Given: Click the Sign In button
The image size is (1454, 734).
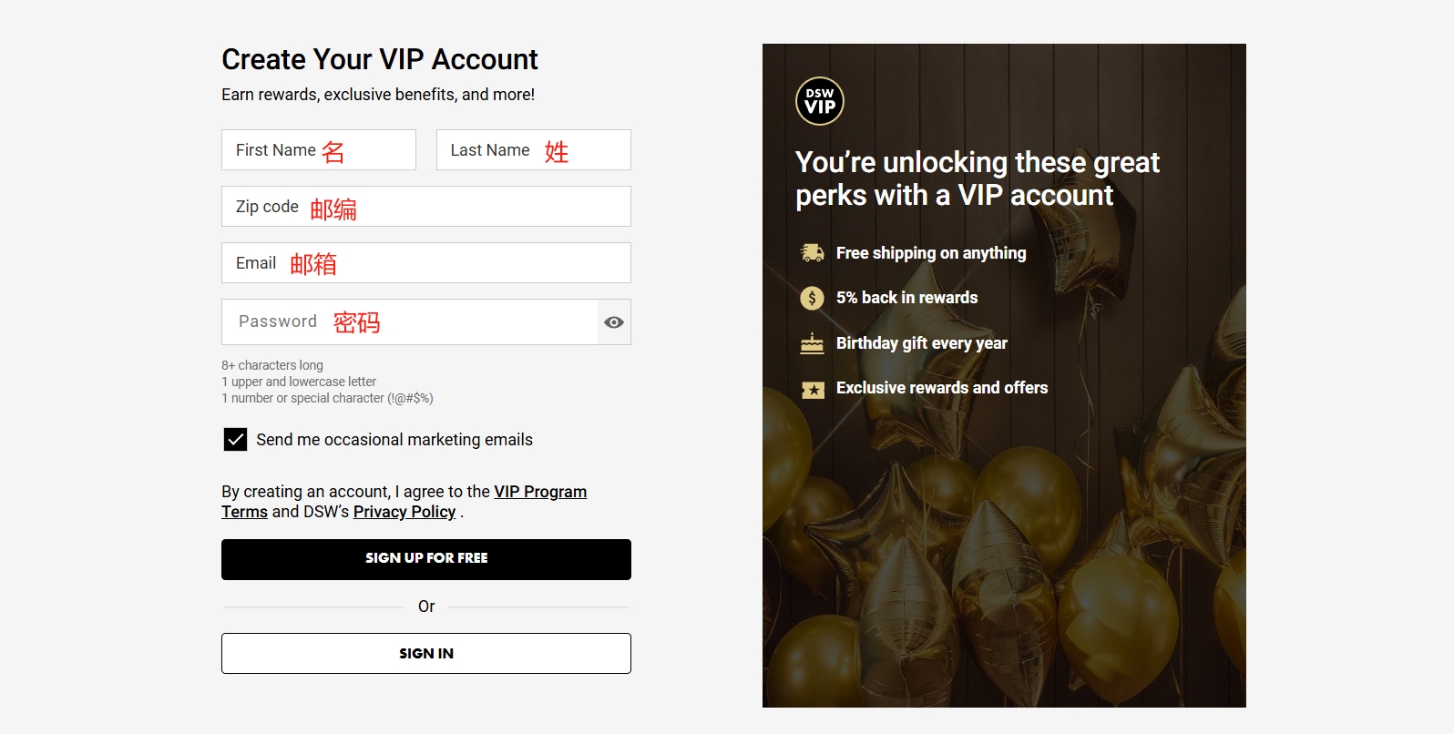Looking at the screenshot, I should point(425,653).
